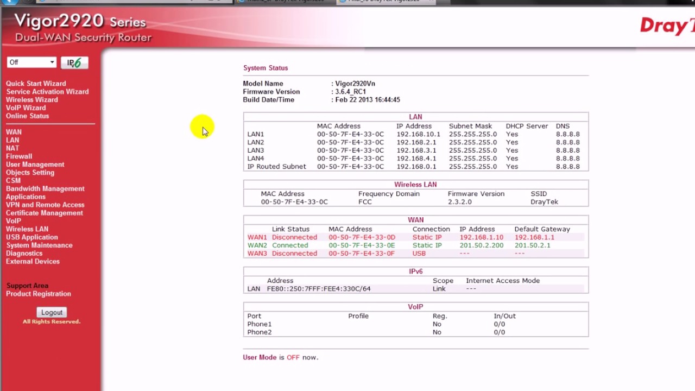Open Service Activation Wizard
Screen dimensions: 695x391
(47, 92)
